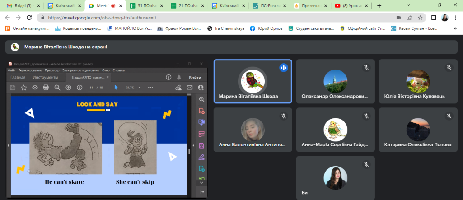Show hidden bookmarks with » button
The width and height of the screenshot is (463, 200).
455,28
